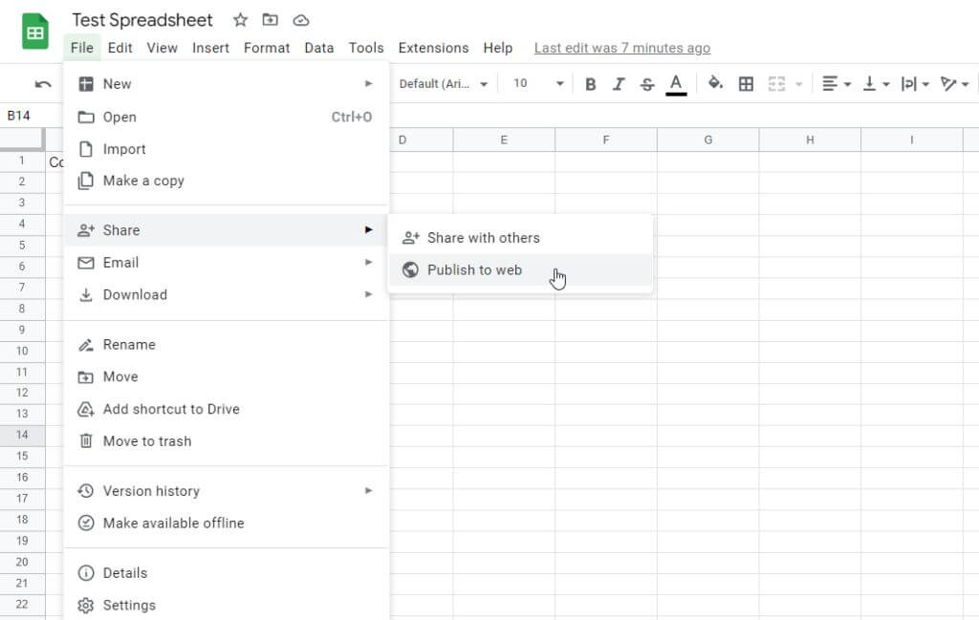Viewport: 979px width, 620px height.
Task: Open the Last edit history link
Action: [621, 48]
